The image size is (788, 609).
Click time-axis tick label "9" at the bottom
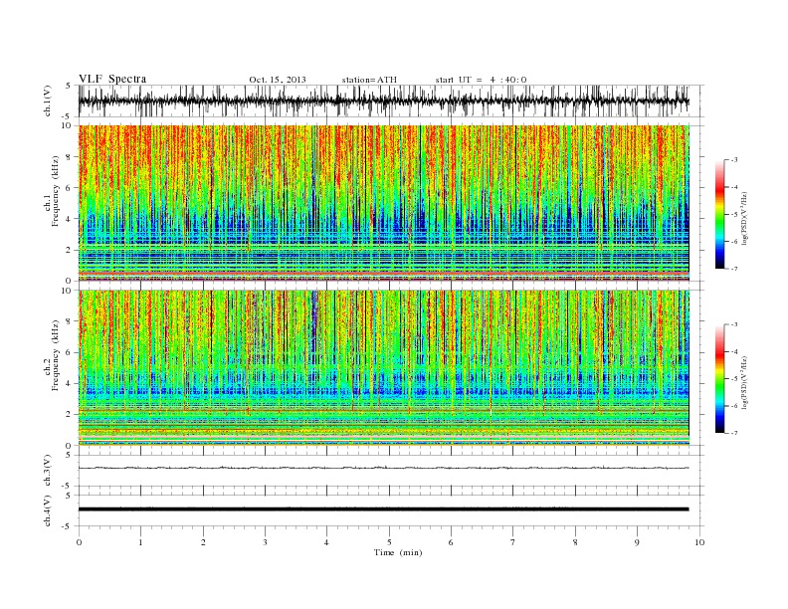[637, 542]
